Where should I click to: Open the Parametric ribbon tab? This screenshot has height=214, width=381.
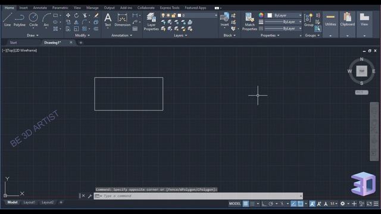coord(60,8)
